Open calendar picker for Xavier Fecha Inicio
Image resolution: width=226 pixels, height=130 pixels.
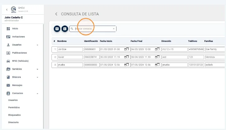(x=126, y=57)
